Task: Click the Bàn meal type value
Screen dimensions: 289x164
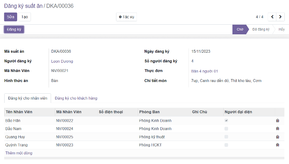Action: [x=54, y=81]
